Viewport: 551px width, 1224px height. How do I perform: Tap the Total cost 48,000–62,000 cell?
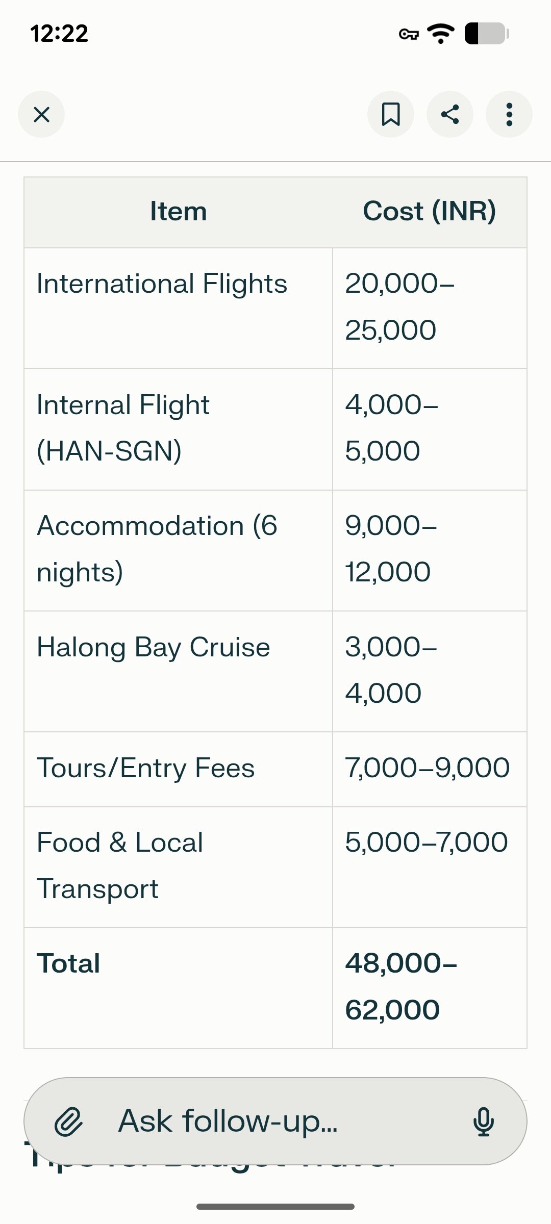coord(401,986)
